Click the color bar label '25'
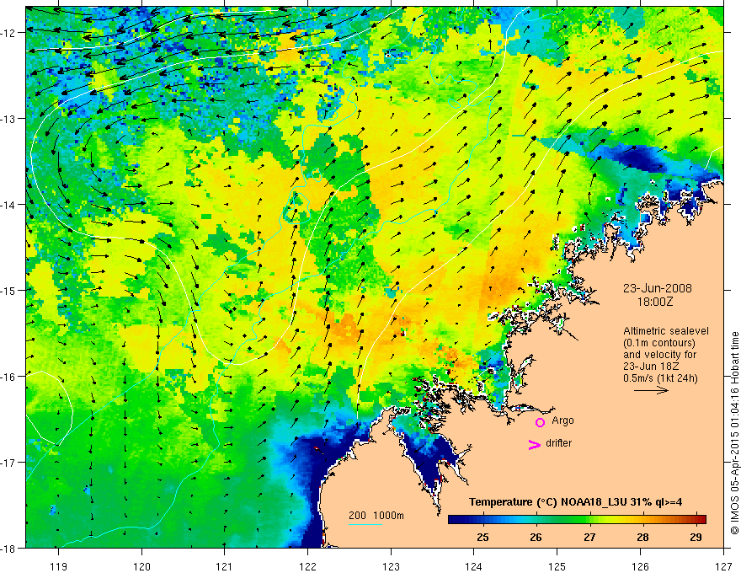Image resolution: width=741 pixels, height=573 pixels. tap(482, 537)
